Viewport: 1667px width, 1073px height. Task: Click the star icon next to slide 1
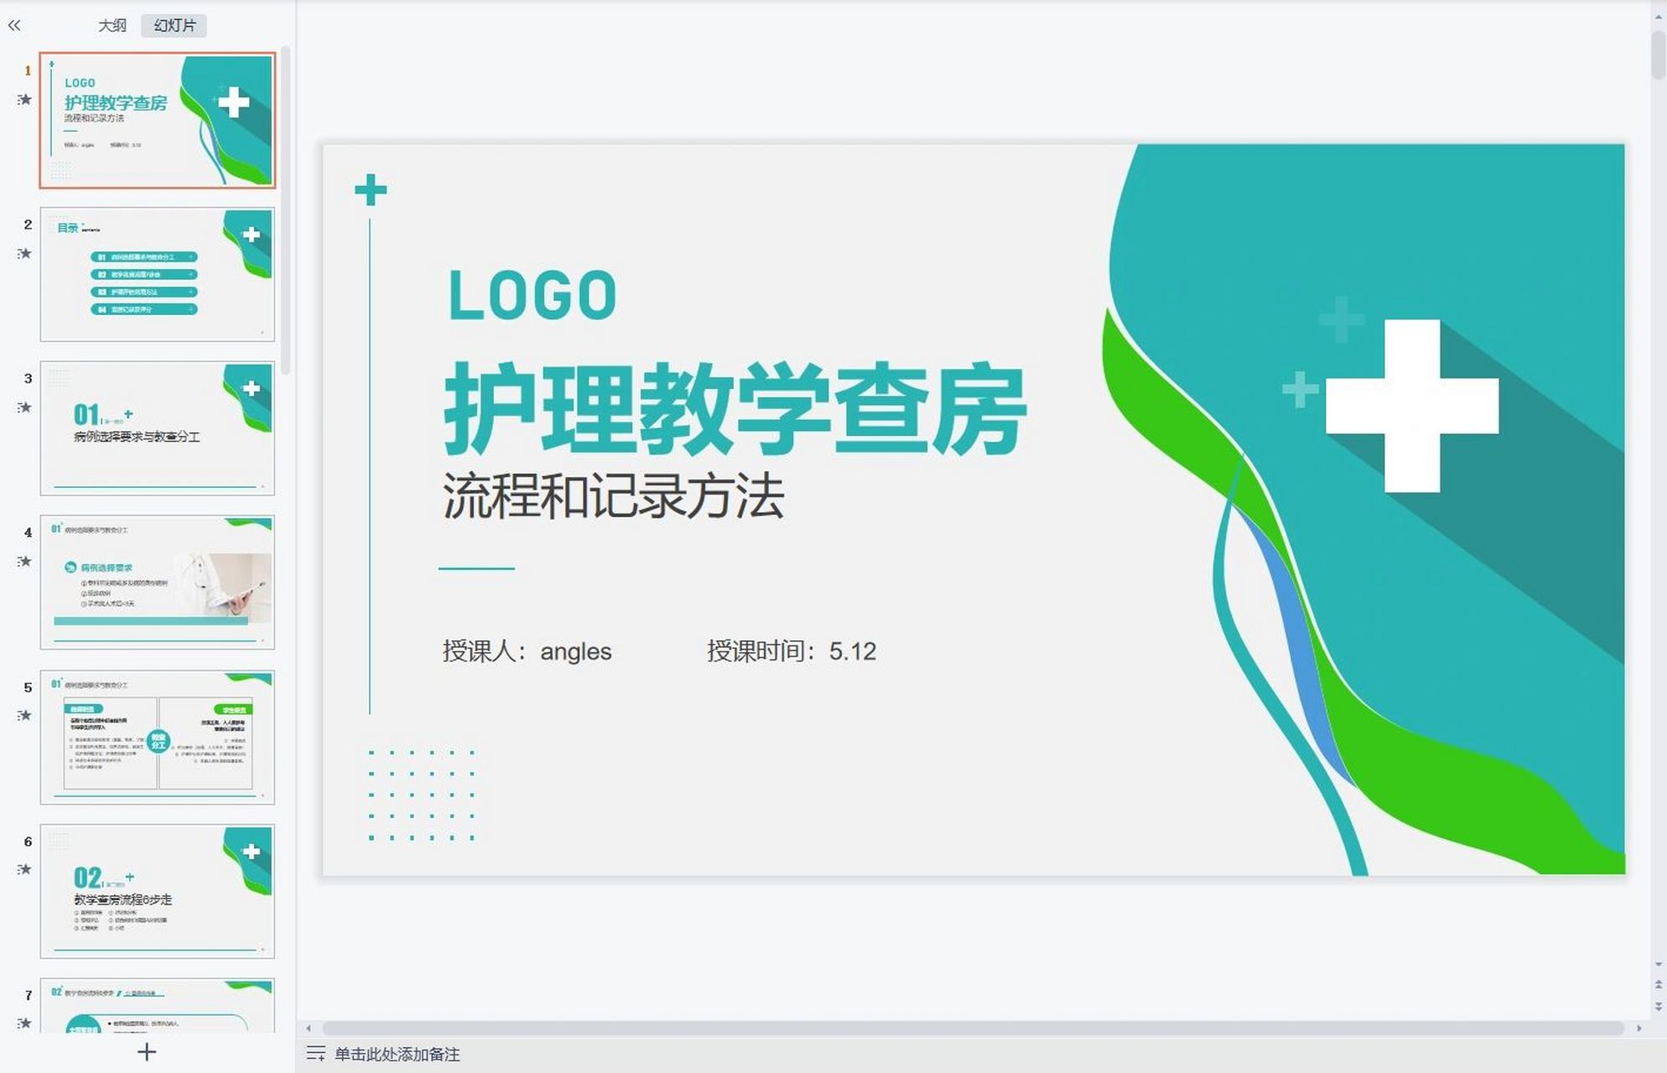(x=25, y=100)
